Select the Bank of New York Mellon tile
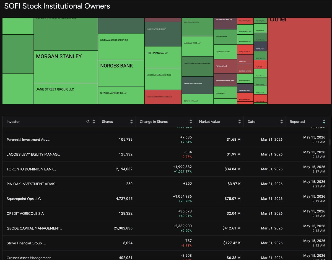332x260 pixels. 225,24
